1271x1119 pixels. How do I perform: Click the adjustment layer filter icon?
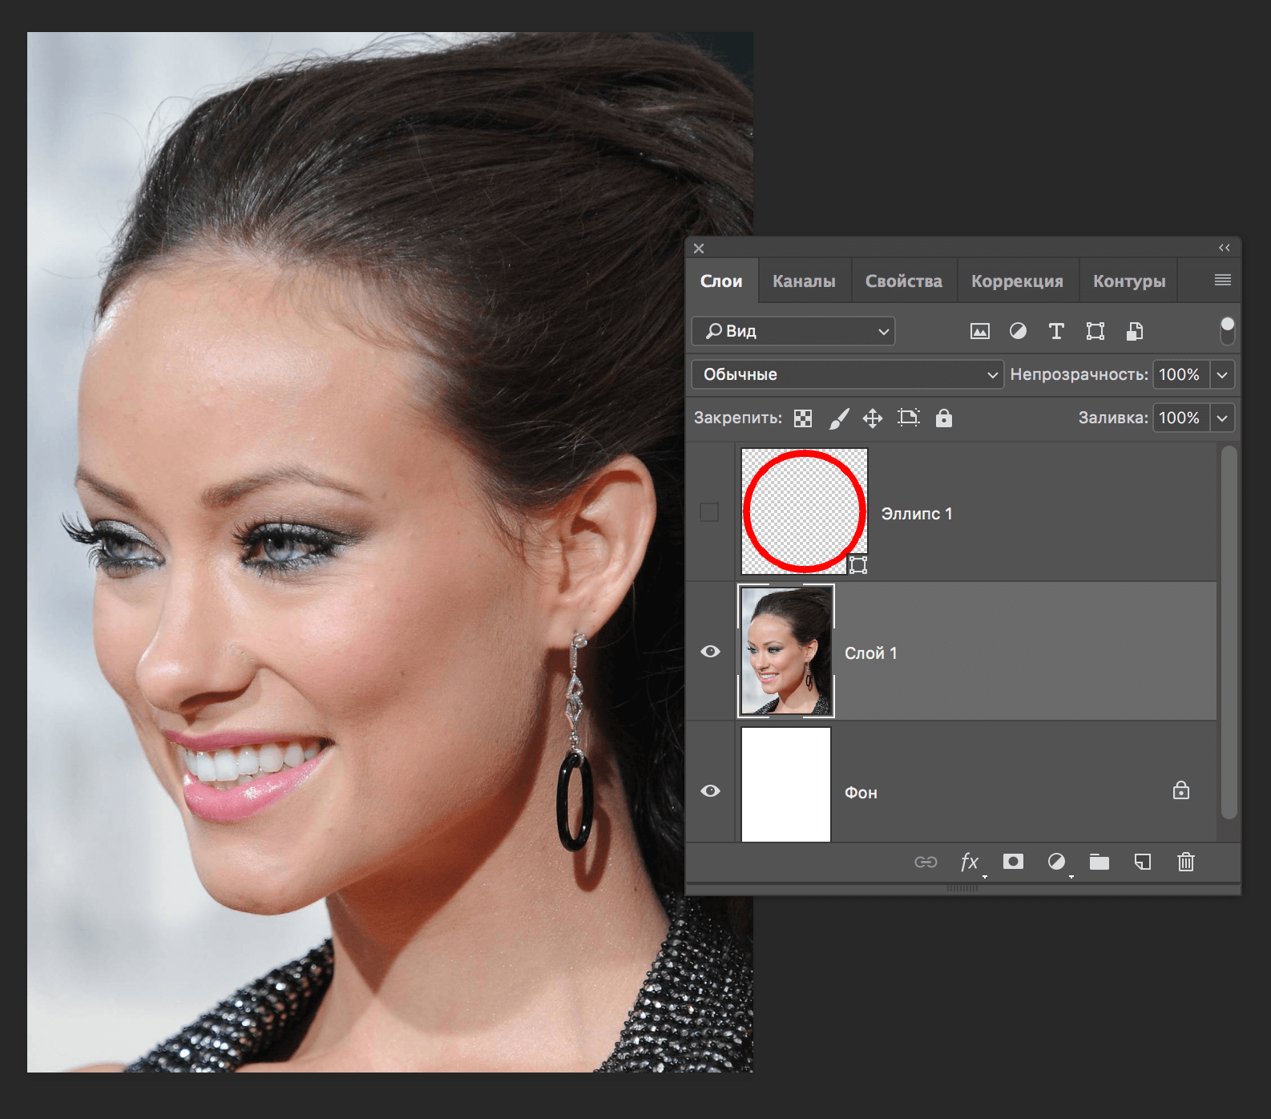(1018, 331)
